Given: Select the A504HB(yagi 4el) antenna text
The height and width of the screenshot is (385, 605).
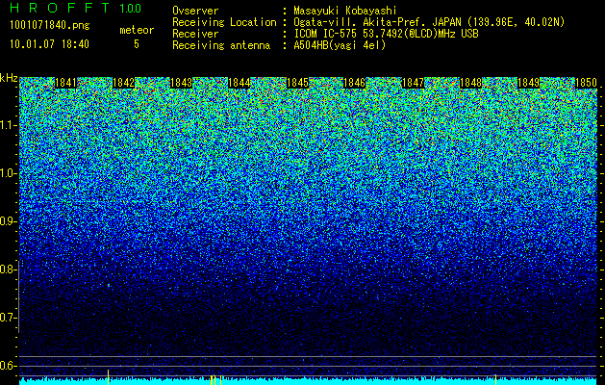Looking at the screenshot, I should pyautogui.click(x=340, y=45).
